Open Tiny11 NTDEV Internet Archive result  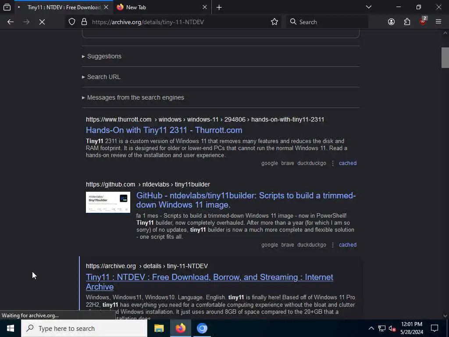pos(209,282)
